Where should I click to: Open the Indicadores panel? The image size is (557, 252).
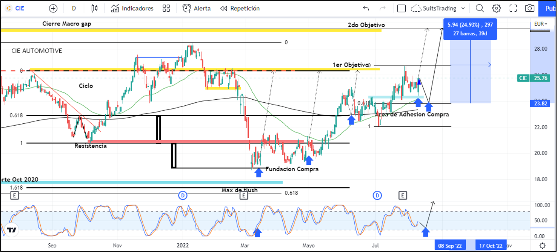(132, 8)
